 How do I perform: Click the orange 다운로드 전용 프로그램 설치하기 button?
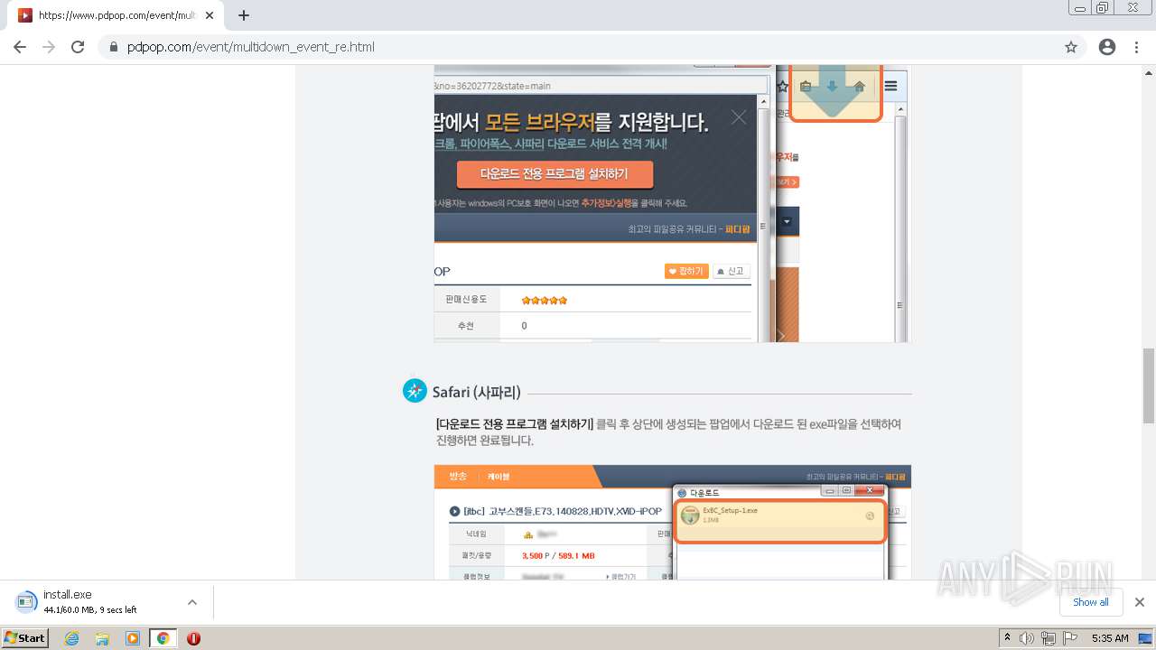[x=555, y=173]
